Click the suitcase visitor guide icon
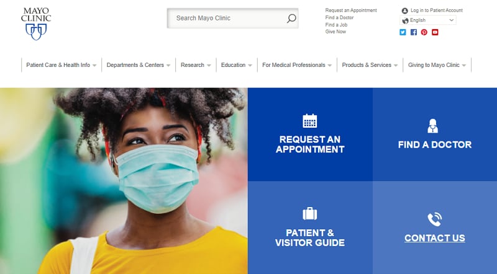 [x=309, y=214]
